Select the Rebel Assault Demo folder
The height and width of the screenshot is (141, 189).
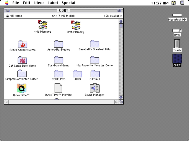click(22, 44)
